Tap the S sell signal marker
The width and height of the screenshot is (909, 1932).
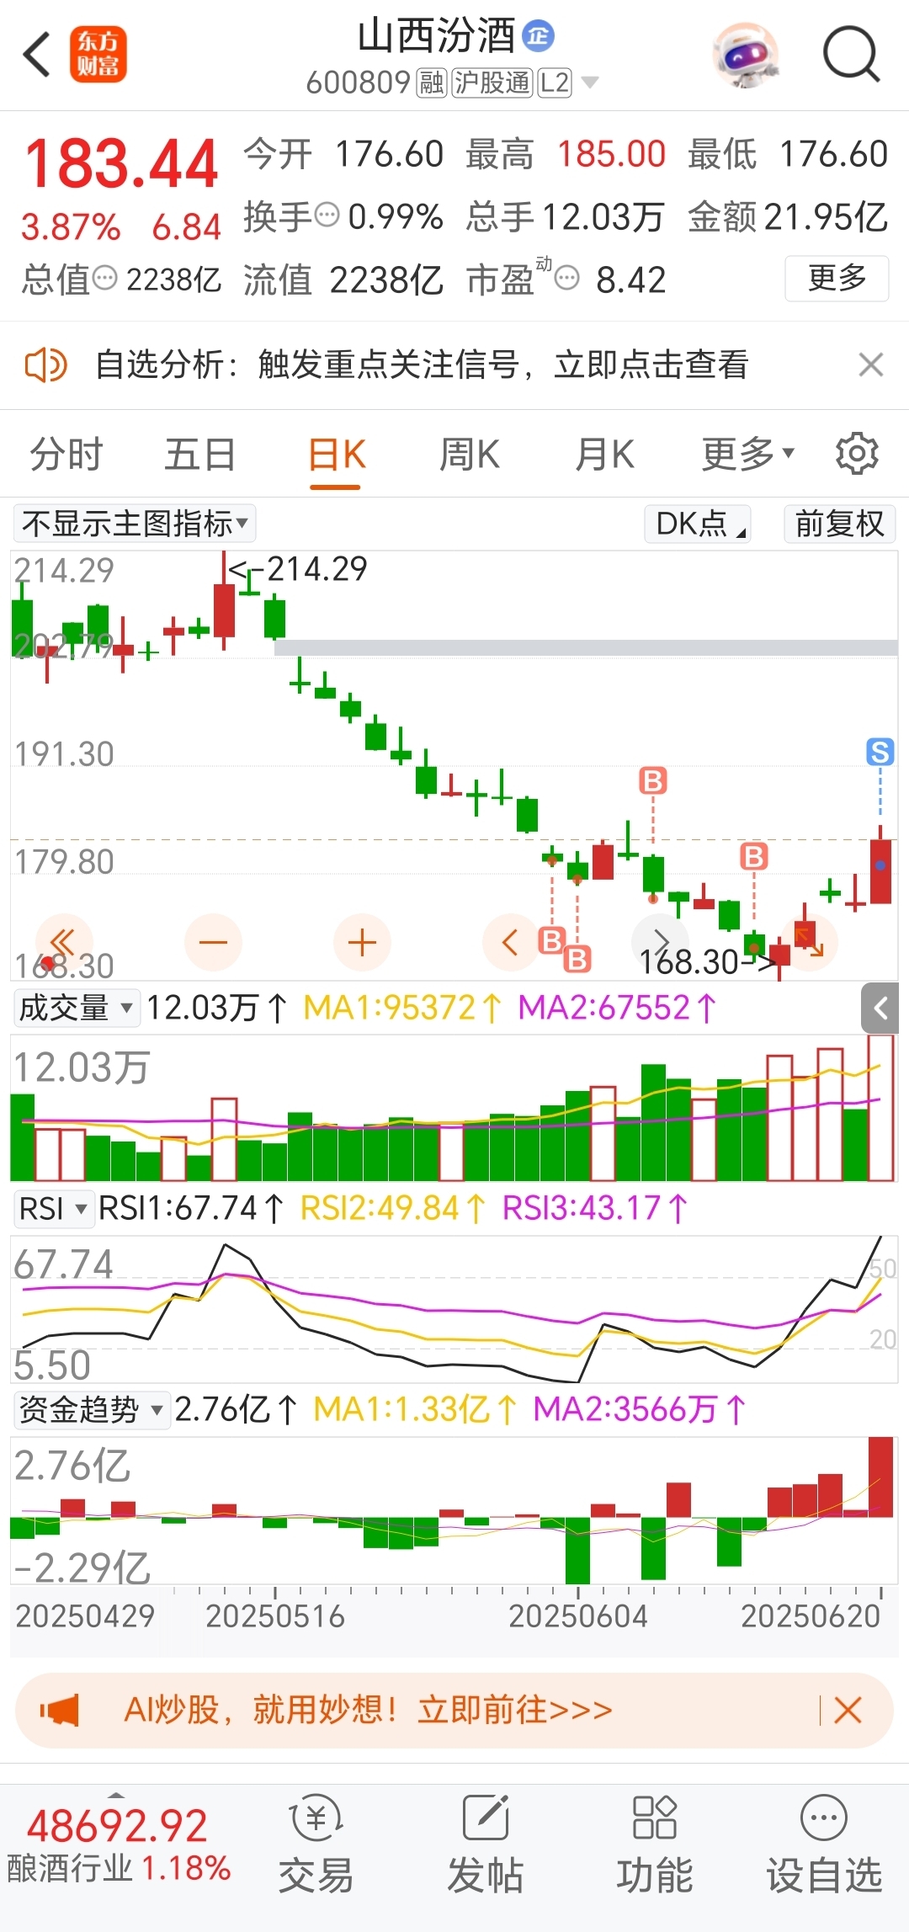pos(880,752)
